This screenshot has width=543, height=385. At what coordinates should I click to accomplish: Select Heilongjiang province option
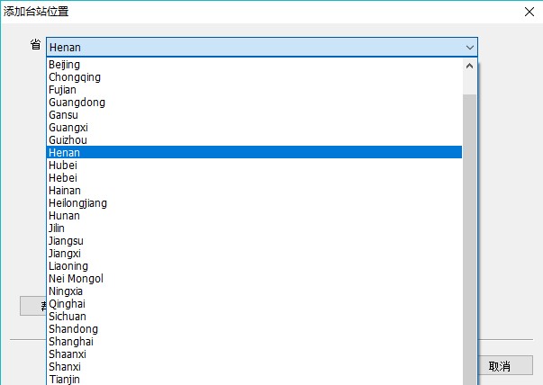(77, 203)
